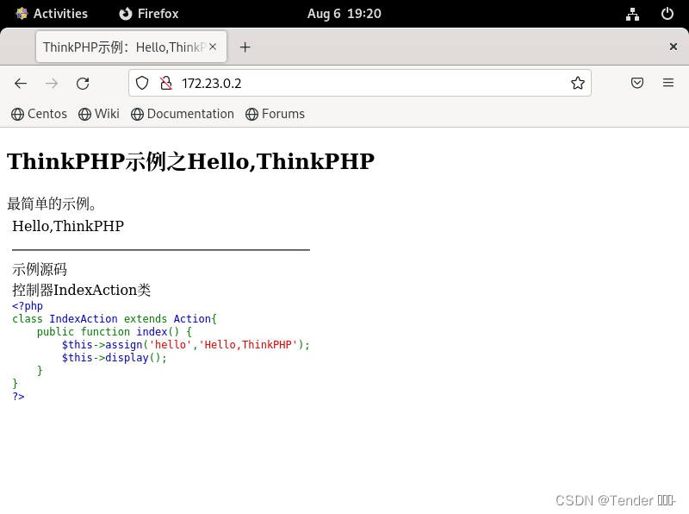This screenshot has height=514, width=689.
Task: Bookmark this page using the star icon
Action: 578,83
